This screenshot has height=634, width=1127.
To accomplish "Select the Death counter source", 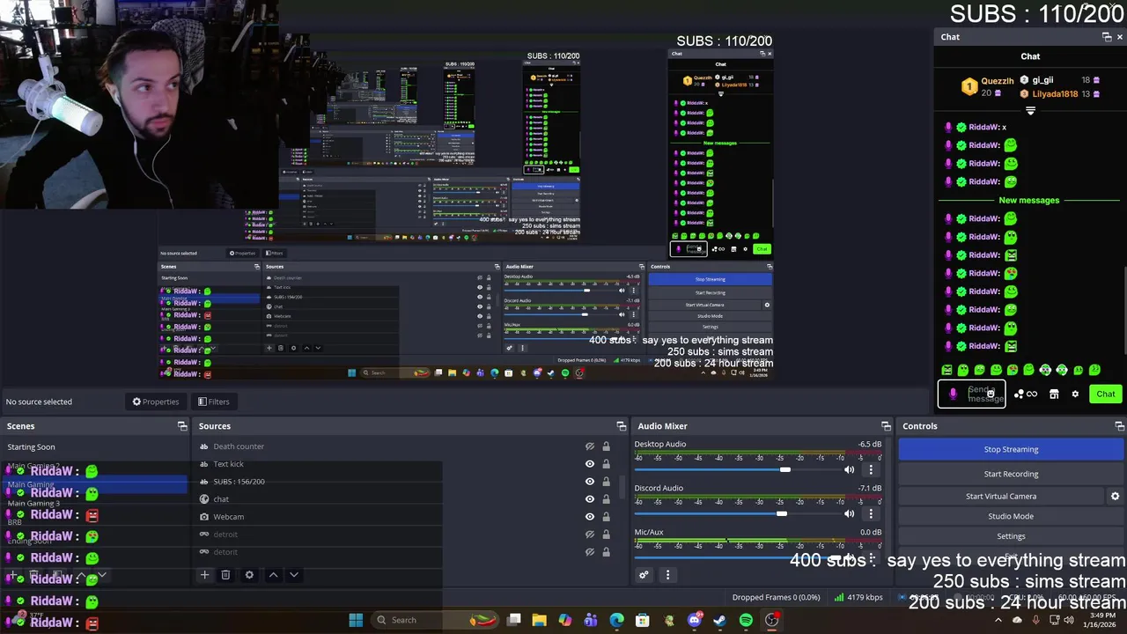I will [x=238, y=446].
